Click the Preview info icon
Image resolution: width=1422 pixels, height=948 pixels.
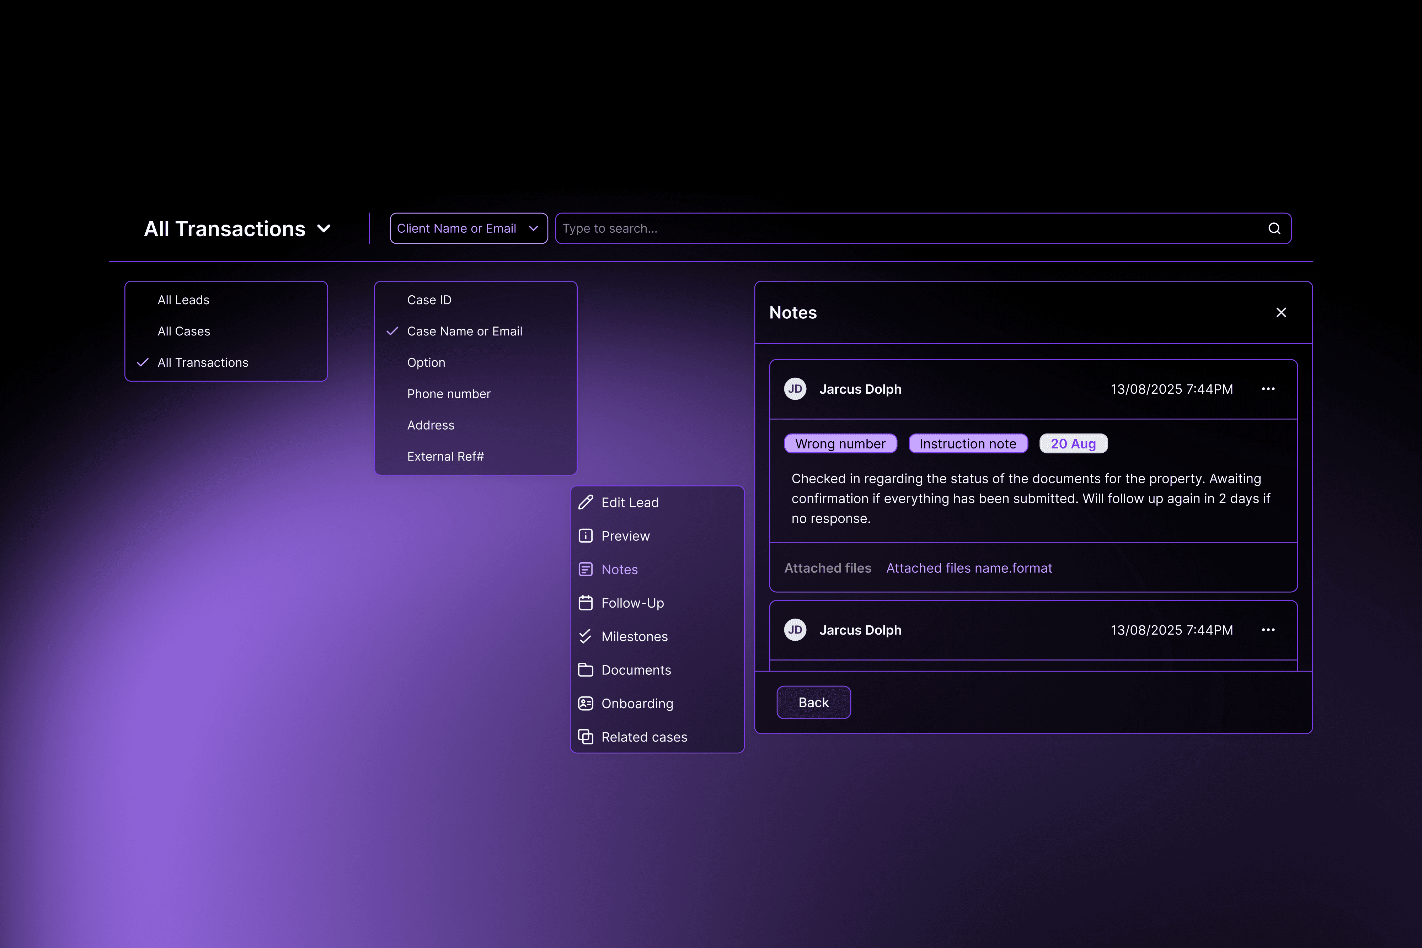tap(586, 536)
